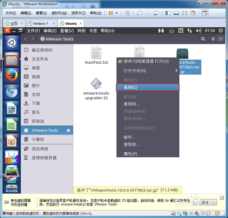Open the Terminal launcher in the dock
228x218 pixels.
(x=12, y=173)
